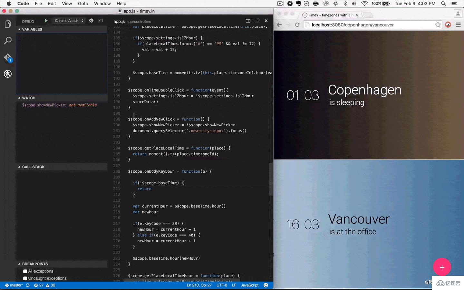Collapse the BREAKPOINTS section
Image resolution: width=464 pixels, height=290 pixels.
point(62,264)
